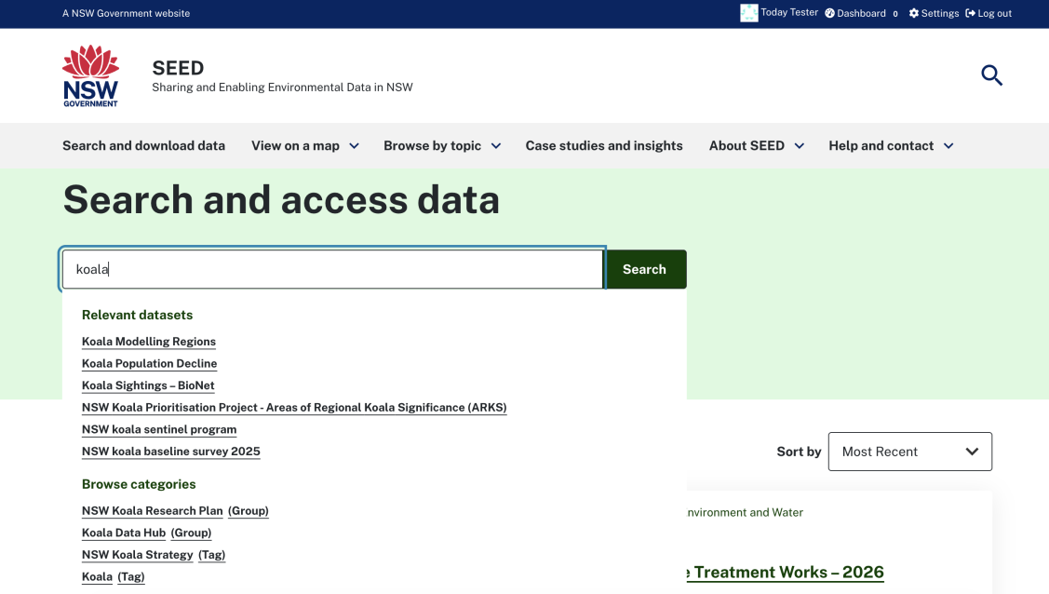Image resolution: width=1049 pixels, height=594 pixels.
Task: Click the dashboard notification count 0
Action: point(895,14)
